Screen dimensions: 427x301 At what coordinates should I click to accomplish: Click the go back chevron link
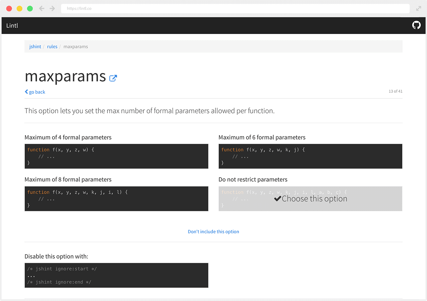(35, 92)
